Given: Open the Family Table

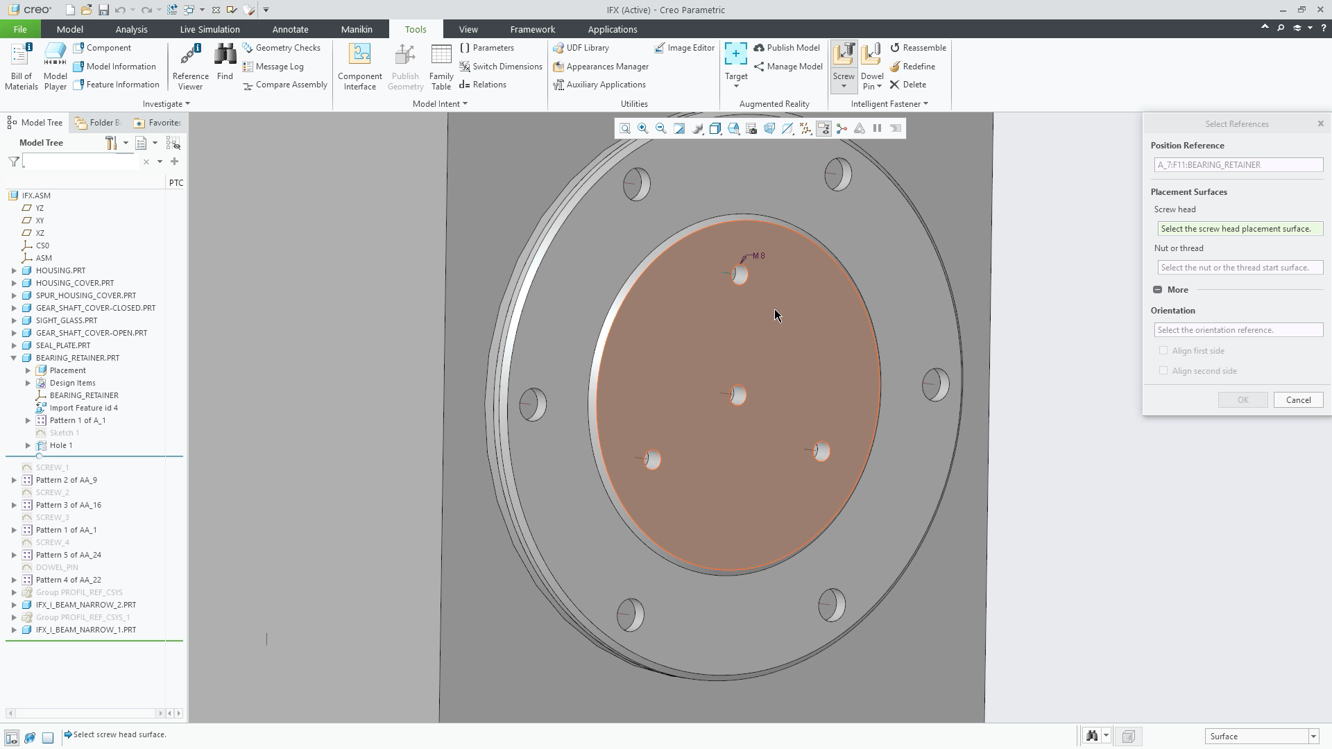Looking at the screenshot, I should point(441,67).
